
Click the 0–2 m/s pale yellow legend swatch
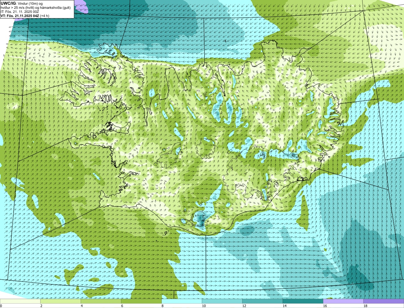20,301
